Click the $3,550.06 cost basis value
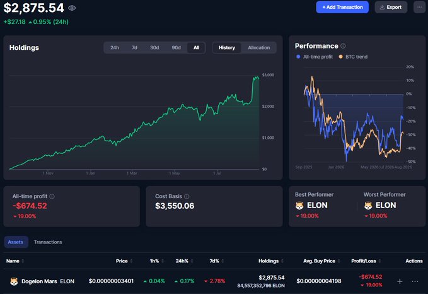Image resolution: width=428 pixels, height=294 pixels. click(175, 206)
